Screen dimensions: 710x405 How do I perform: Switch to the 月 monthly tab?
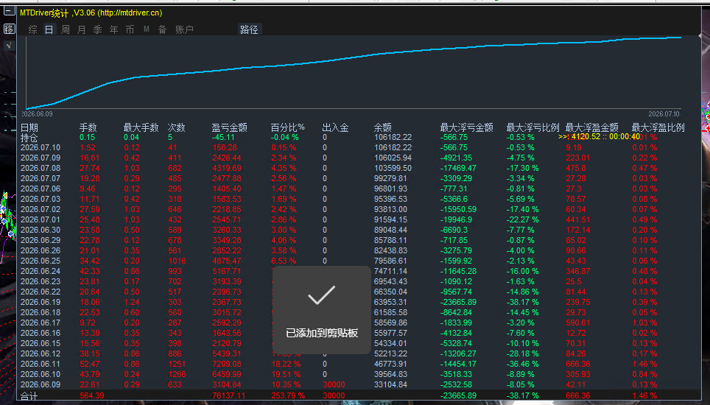[x=82, y=29]
